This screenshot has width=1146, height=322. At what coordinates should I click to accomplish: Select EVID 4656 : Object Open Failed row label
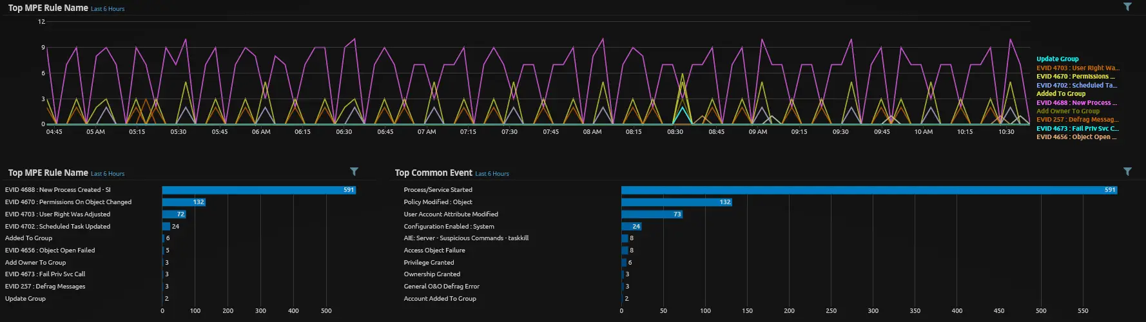click(x=50, y=251)
